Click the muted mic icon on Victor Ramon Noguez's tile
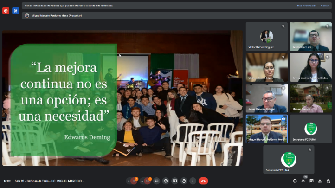The height and width of the screenshot is (188, 335). (283, 26)
